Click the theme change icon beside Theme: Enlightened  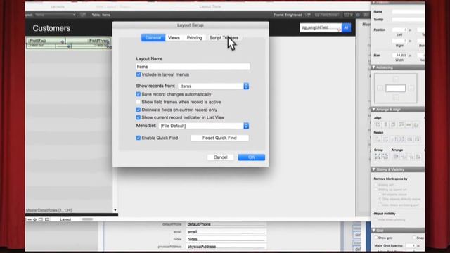pyautogui.click(x=308, y=15)
